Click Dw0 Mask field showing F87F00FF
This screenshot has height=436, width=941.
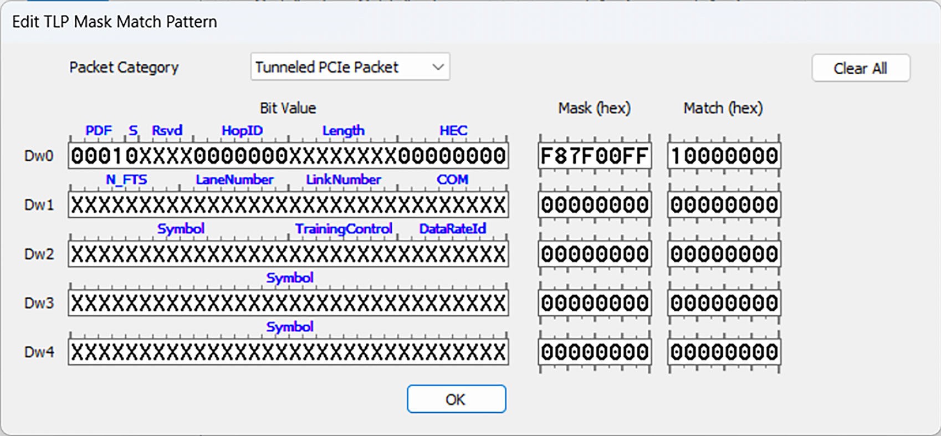click(595, 156)
